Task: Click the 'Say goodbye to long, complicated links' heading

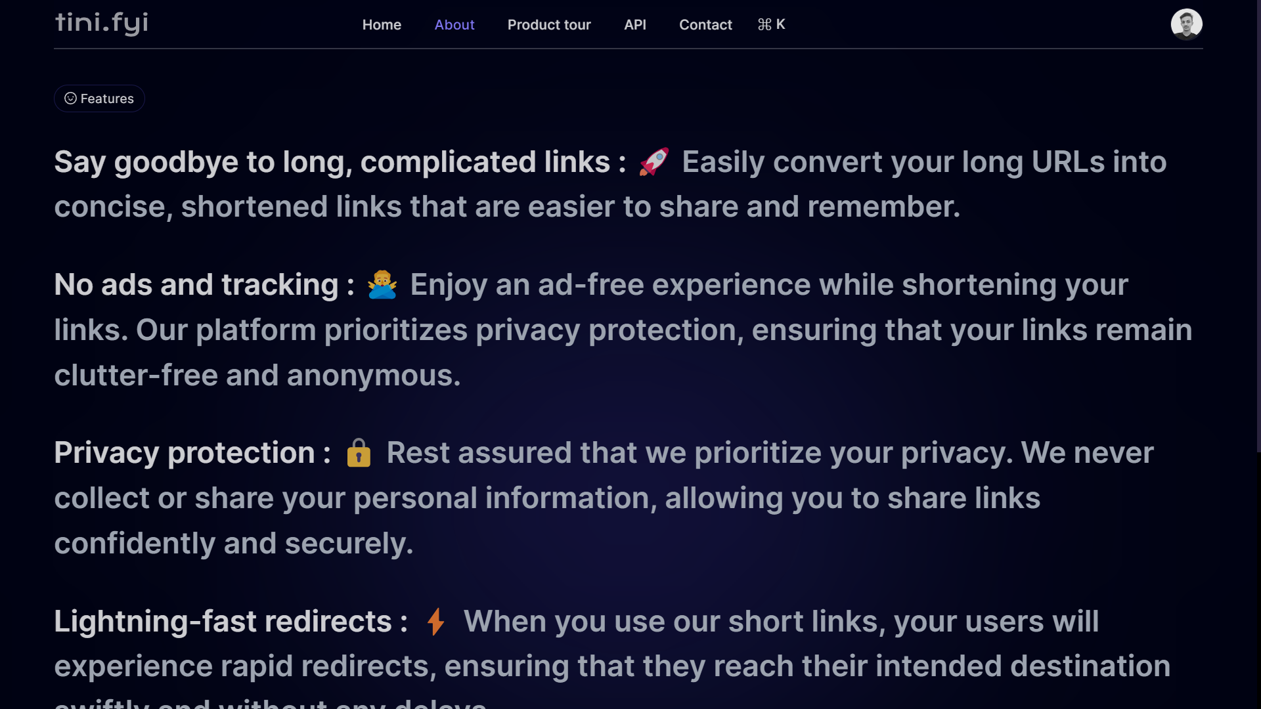Action: [332, 162]
